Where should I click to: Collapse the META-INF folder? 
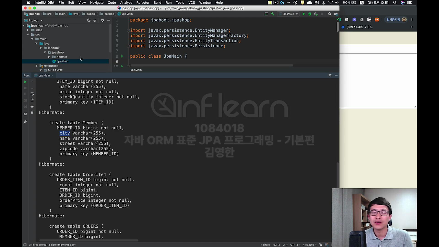click(x=40, y=70)
